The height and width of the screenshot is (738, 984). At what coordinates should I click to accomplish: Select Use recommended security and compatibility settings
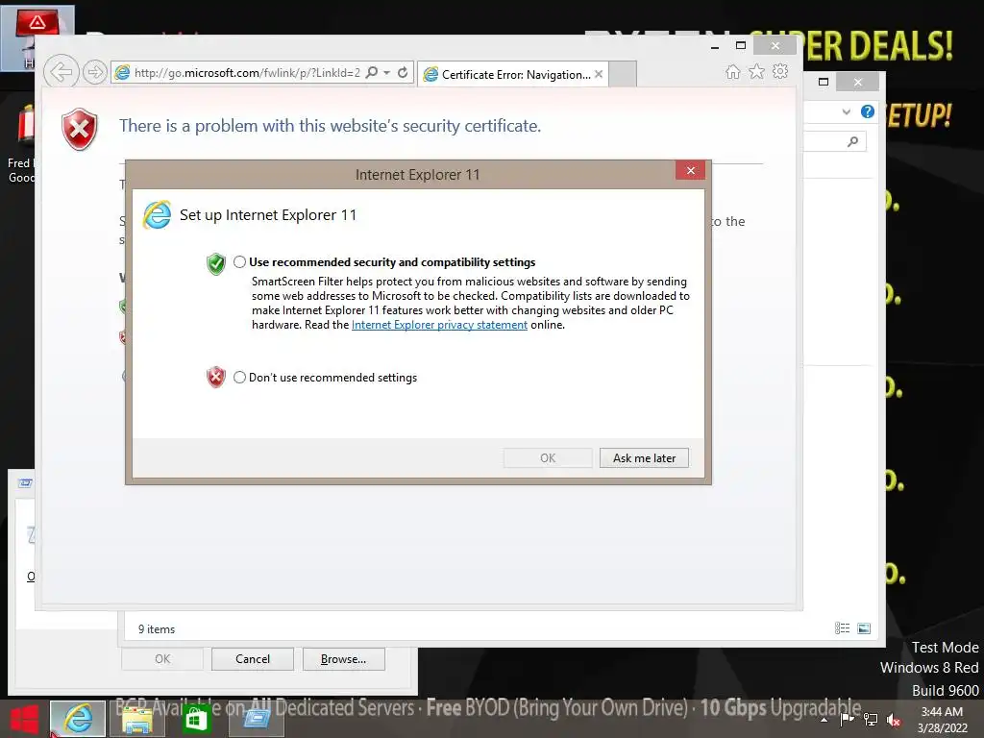click(x=239, y=262)
